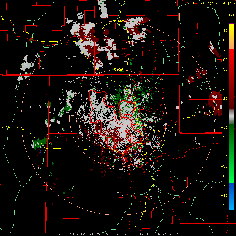
Task: Click the -40 value on the velocity scale
Action: click(224, 157)
